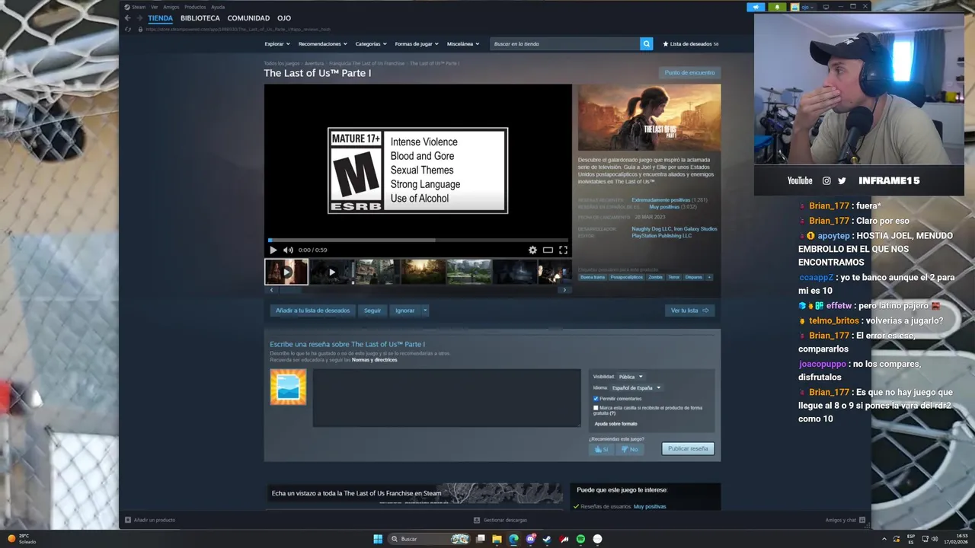Open Steam announcements megaphone button
The width and height of the screenshot is (975, 548).
point(756,7)
